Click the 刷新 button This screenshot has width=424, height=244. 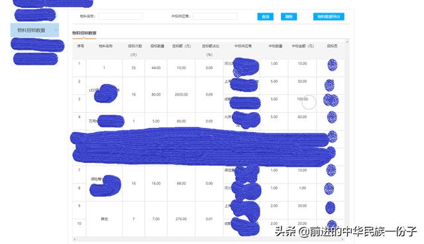click(289, 17)
